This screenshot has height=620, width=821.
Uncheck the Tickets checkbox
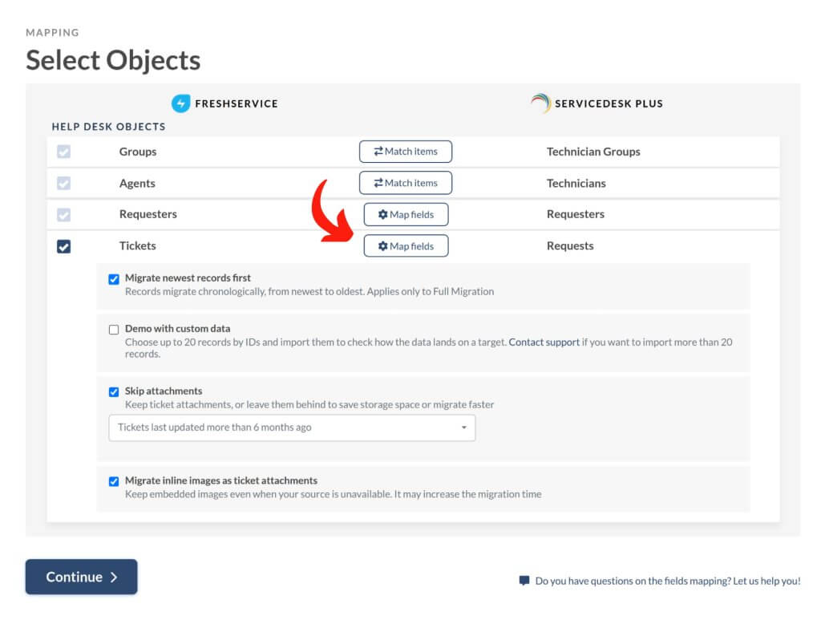63,246
